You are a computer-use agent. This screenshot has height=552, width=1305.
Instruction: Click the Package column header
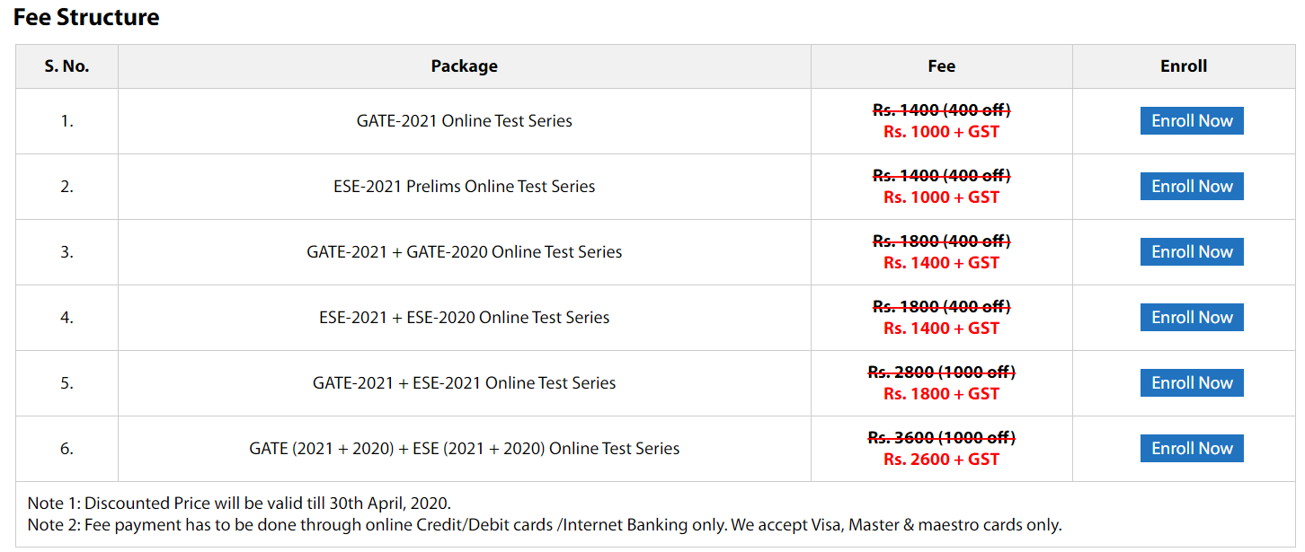click(464, 66)
